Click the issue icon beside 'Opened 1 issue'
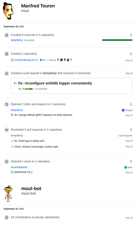The height and width of the screenshot is (228, 136). (x=7, y=162)
